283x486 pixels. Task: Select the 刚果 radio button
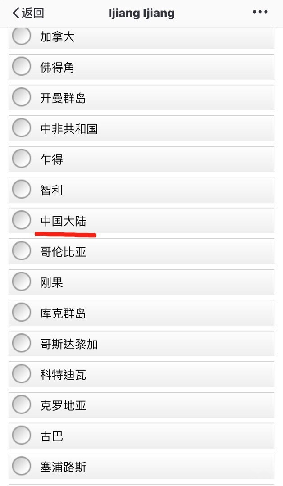pyautogui.click(x=22, y=282)
